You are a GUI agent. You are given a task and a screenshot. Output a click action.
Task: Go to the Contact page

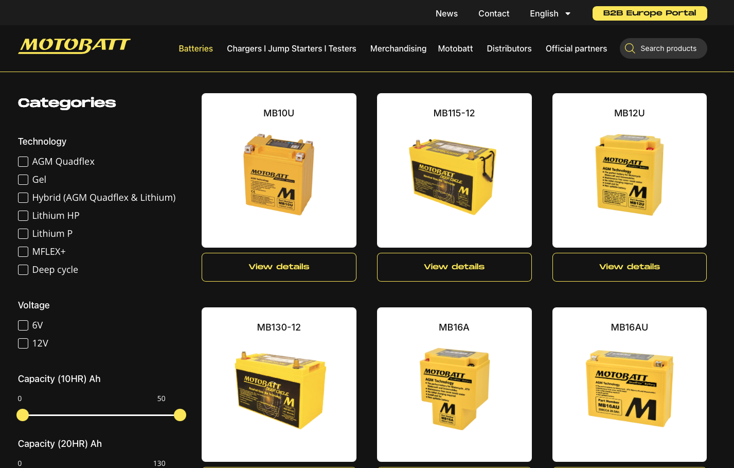click(494, 13)
